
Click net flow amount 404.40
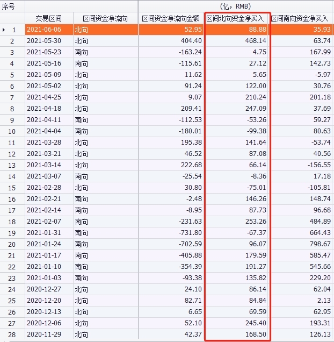171,41
